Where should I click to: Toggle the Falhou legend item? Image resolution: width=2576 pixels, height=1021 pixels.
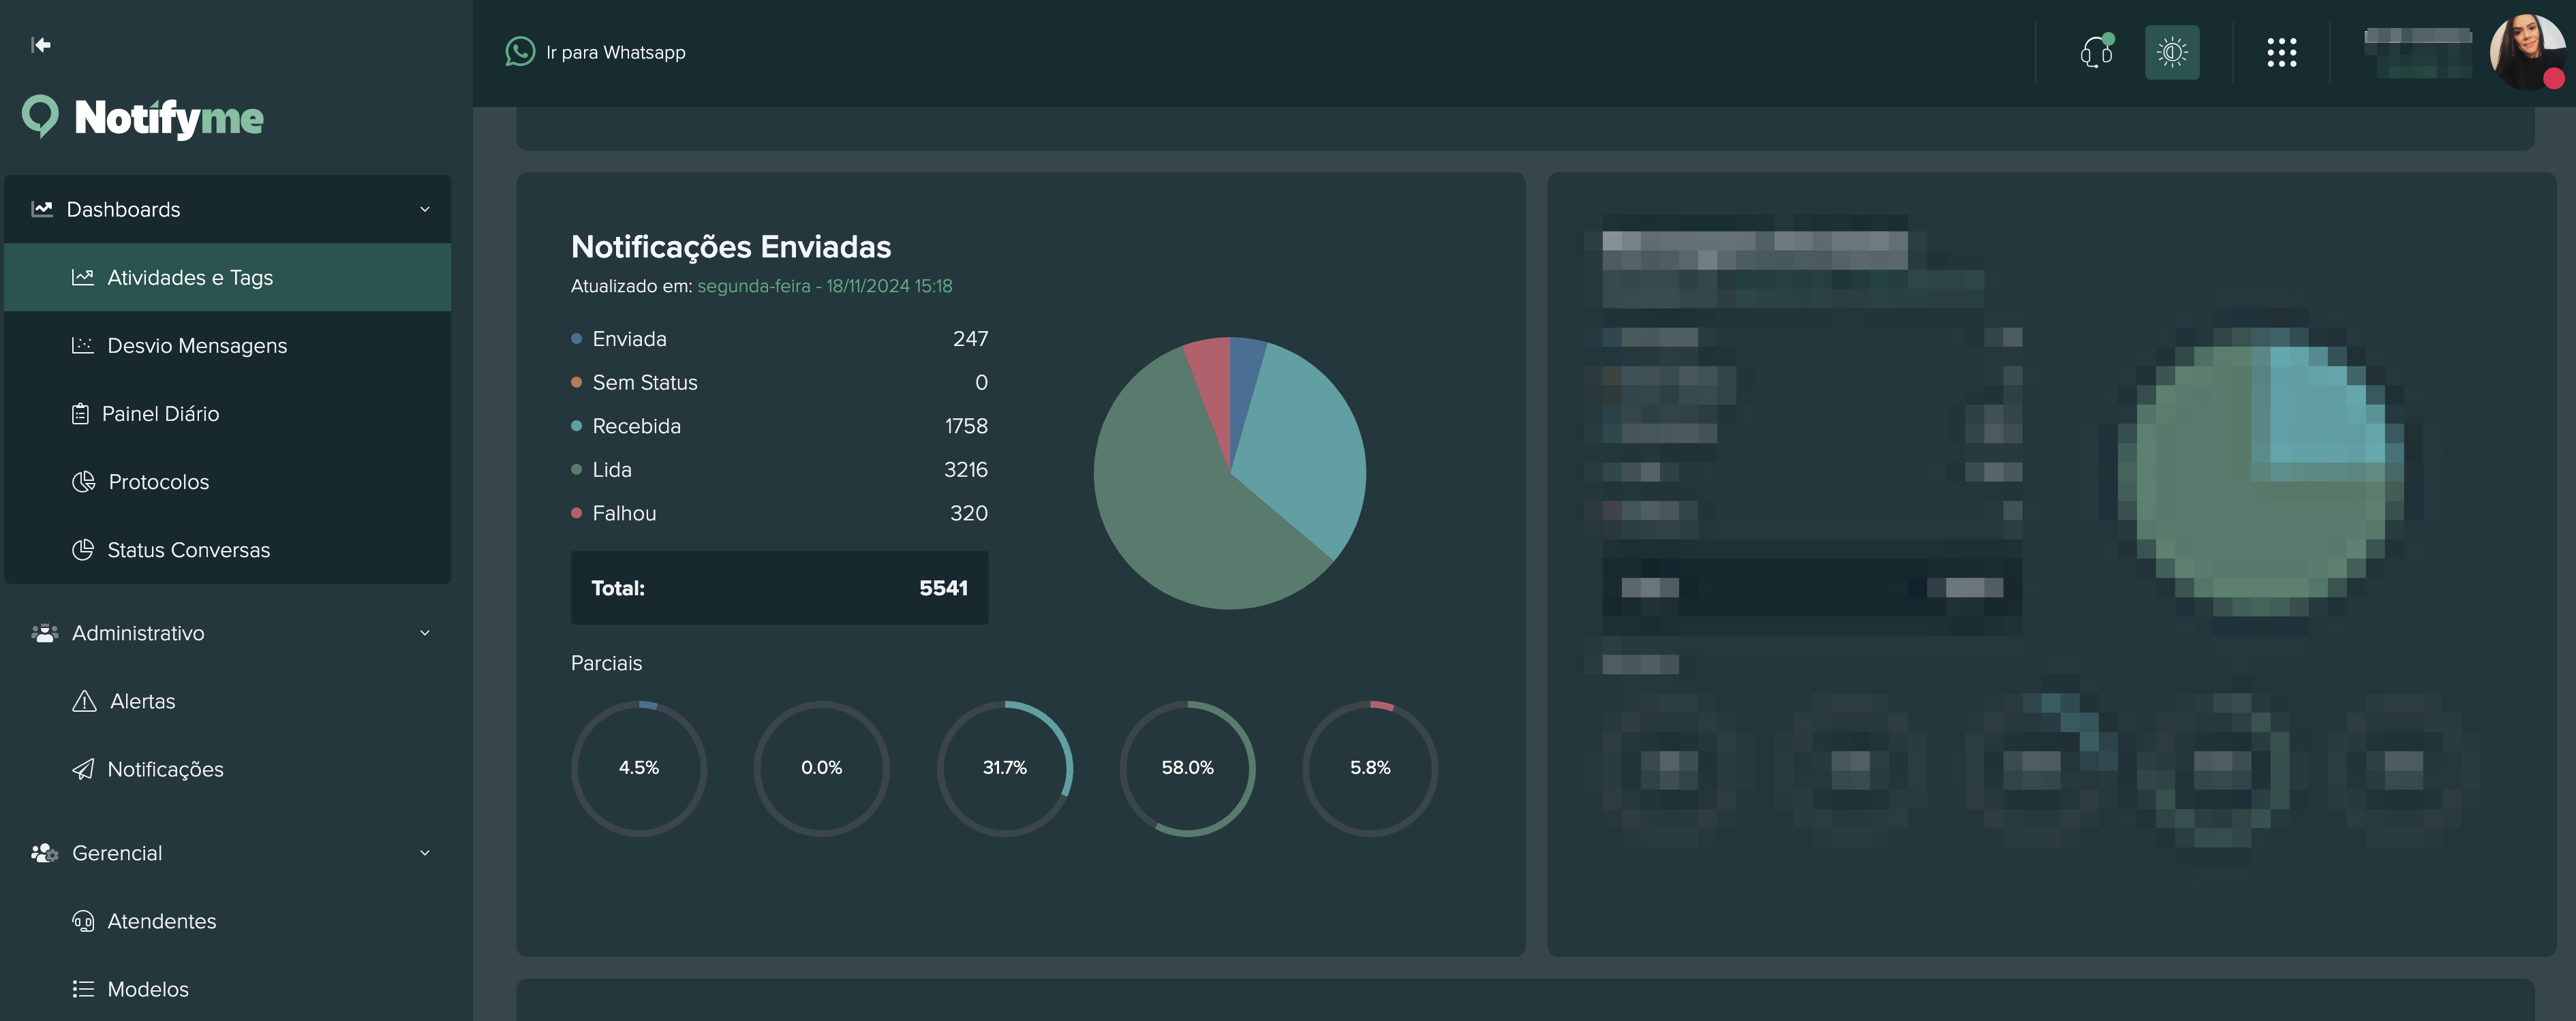[624, 514]
